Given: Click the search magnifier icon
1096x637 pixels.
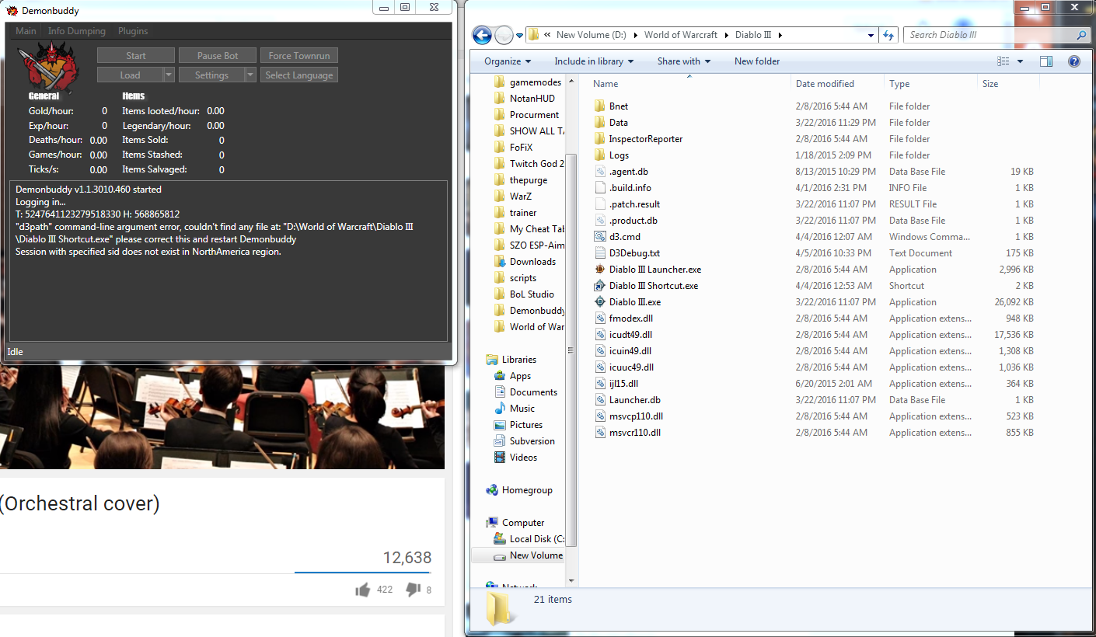Looking at the screenshot, I should (1080, 35).
